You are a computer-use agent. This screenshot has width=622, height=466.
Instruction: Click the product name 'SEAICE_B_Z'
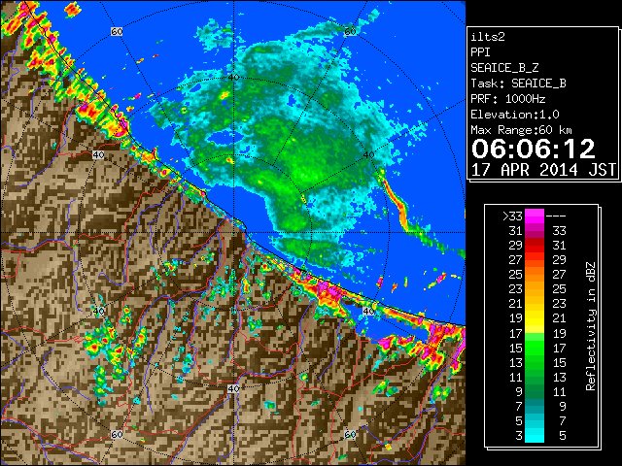(504, 68)
